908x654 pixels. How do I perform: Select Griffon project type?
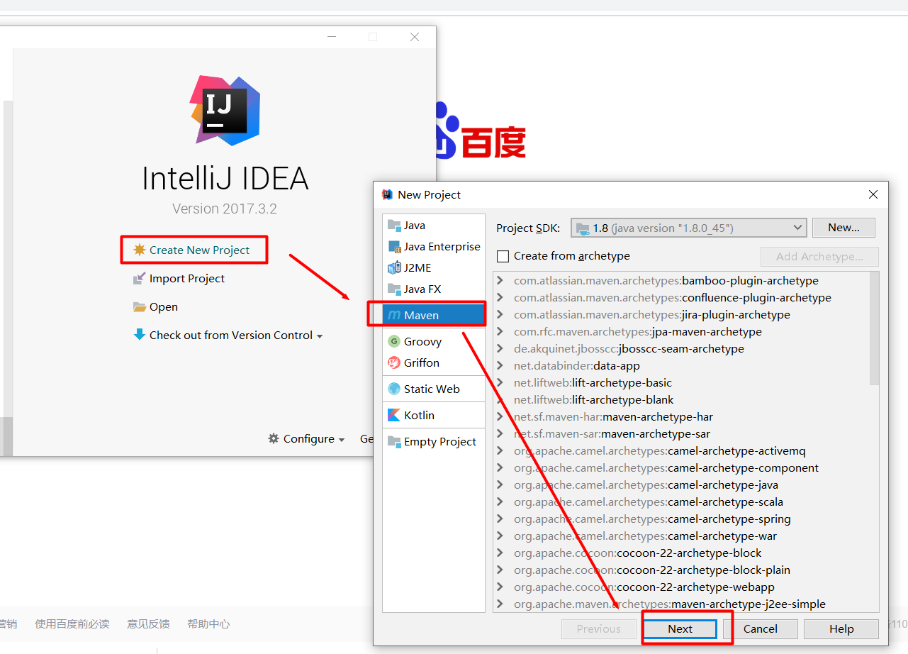tap(434, 363)
